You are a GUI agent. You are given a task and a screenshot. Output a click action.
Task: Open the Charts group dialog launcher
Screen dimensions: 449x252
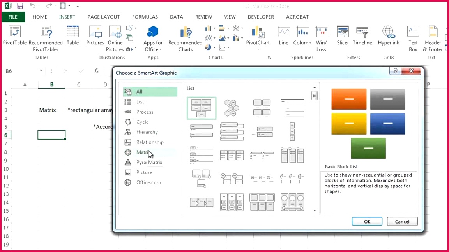click(x=269, y=58)
